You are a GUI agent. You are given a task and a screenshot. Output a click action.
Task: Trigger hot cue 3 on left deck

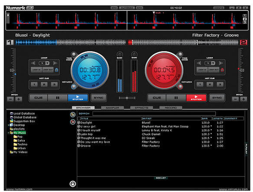pyautogui.click(x=54, y=84)
